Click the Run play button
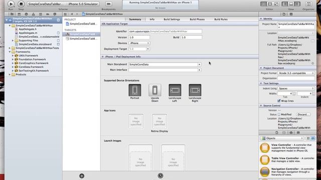The width and height of the screenshot is (321, 180). pyautogui.click(x=11, y=4)
